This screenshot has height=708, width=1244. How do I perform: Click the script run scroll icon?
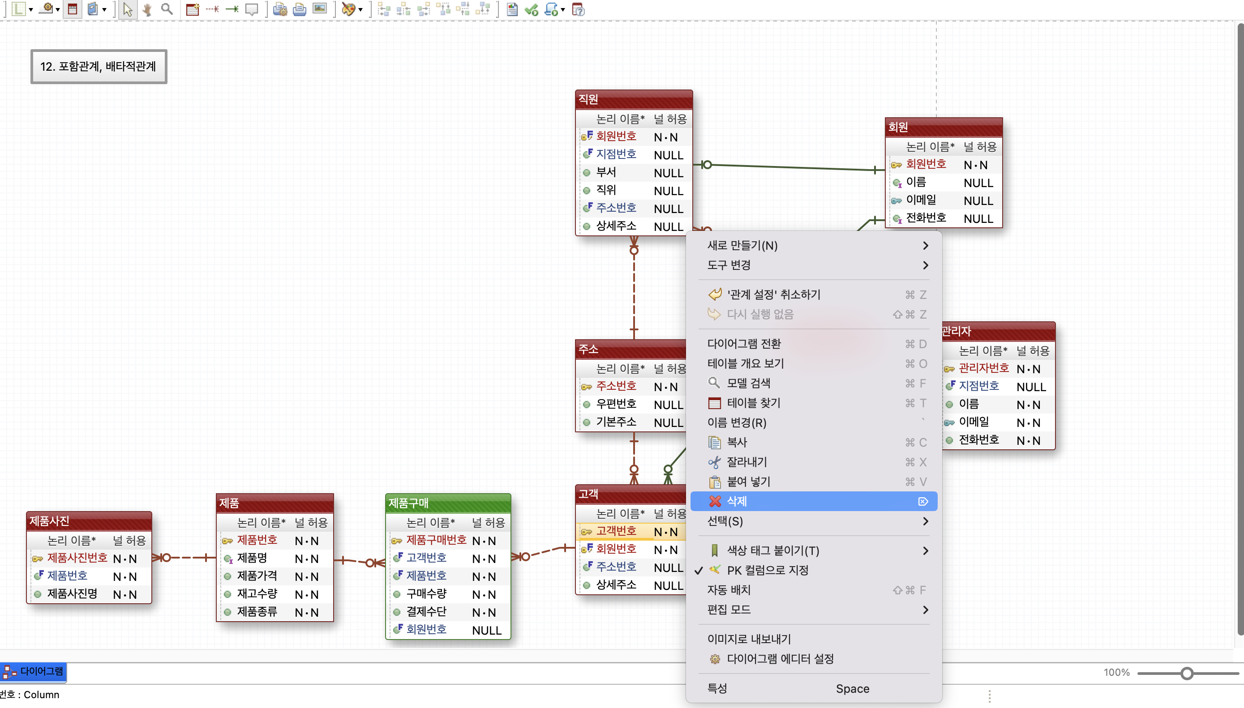551,9
